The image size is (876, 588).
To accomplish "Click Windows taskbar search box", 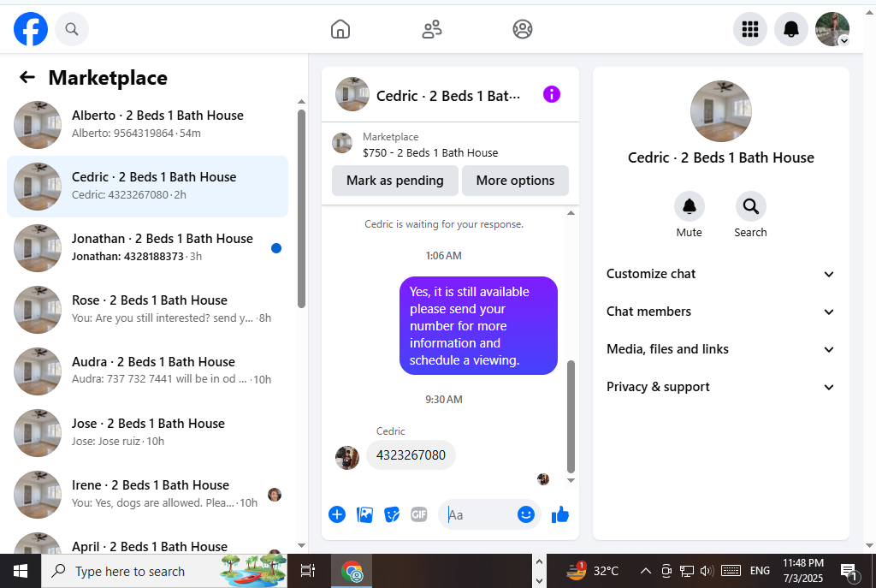I will click(164, 571).
